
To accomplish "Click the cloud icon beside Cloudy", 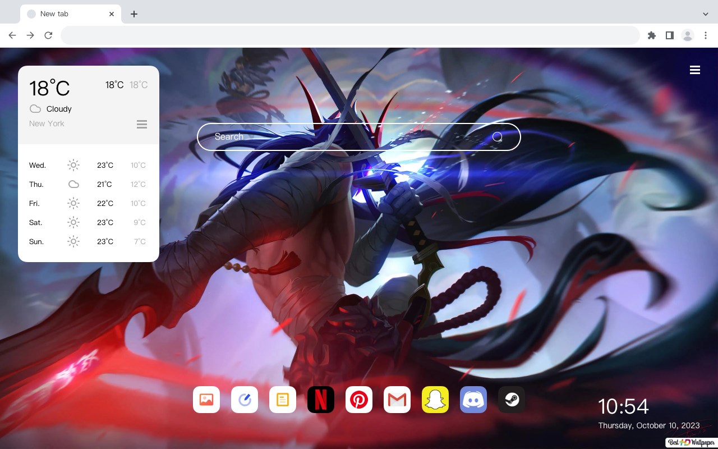I will (35, 109).
